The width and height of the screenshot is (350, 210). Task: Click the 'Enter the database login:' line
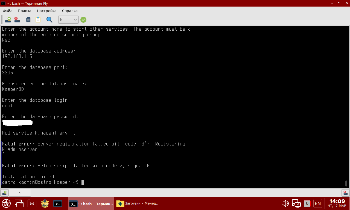pyautogui.click(x=36, y=100)
